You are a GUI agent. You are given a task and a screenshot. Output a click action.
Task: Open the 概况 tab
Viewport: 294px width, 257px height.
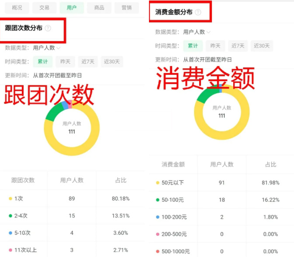tap(17, 8)
